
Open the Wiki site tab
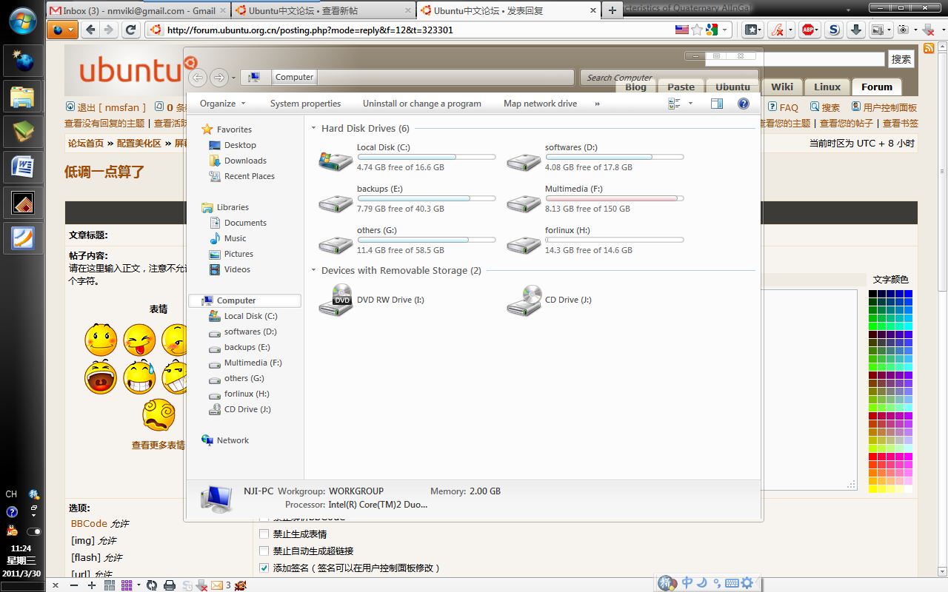click(782, 87)
